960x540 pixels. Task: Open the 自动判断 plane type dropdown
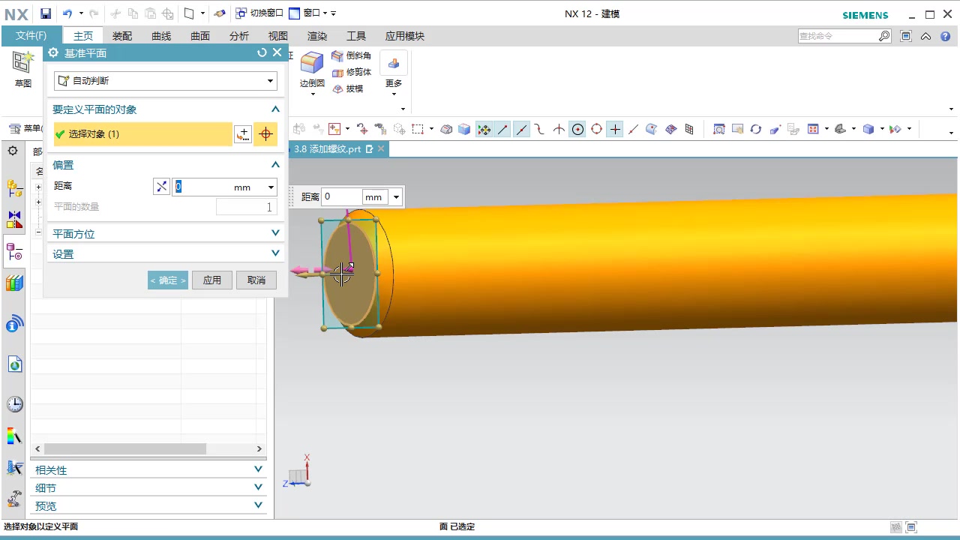point(166,81)
